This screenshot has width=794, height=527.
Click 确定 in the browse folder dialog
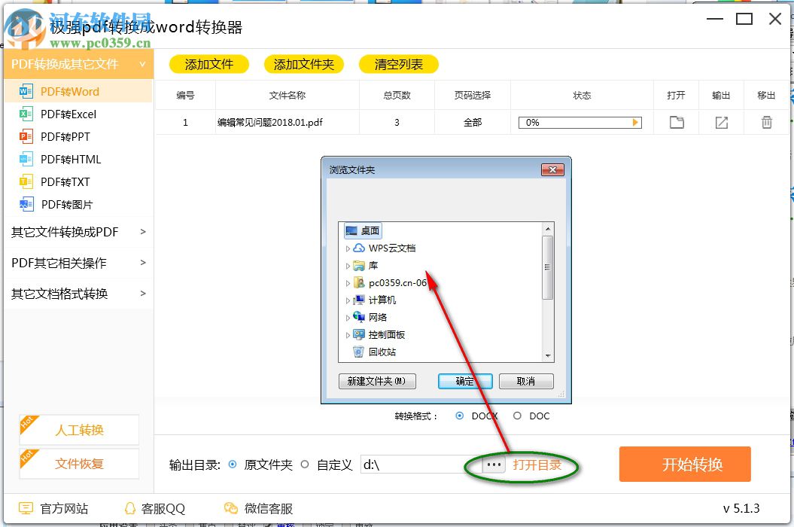click(x=464, y=381)
